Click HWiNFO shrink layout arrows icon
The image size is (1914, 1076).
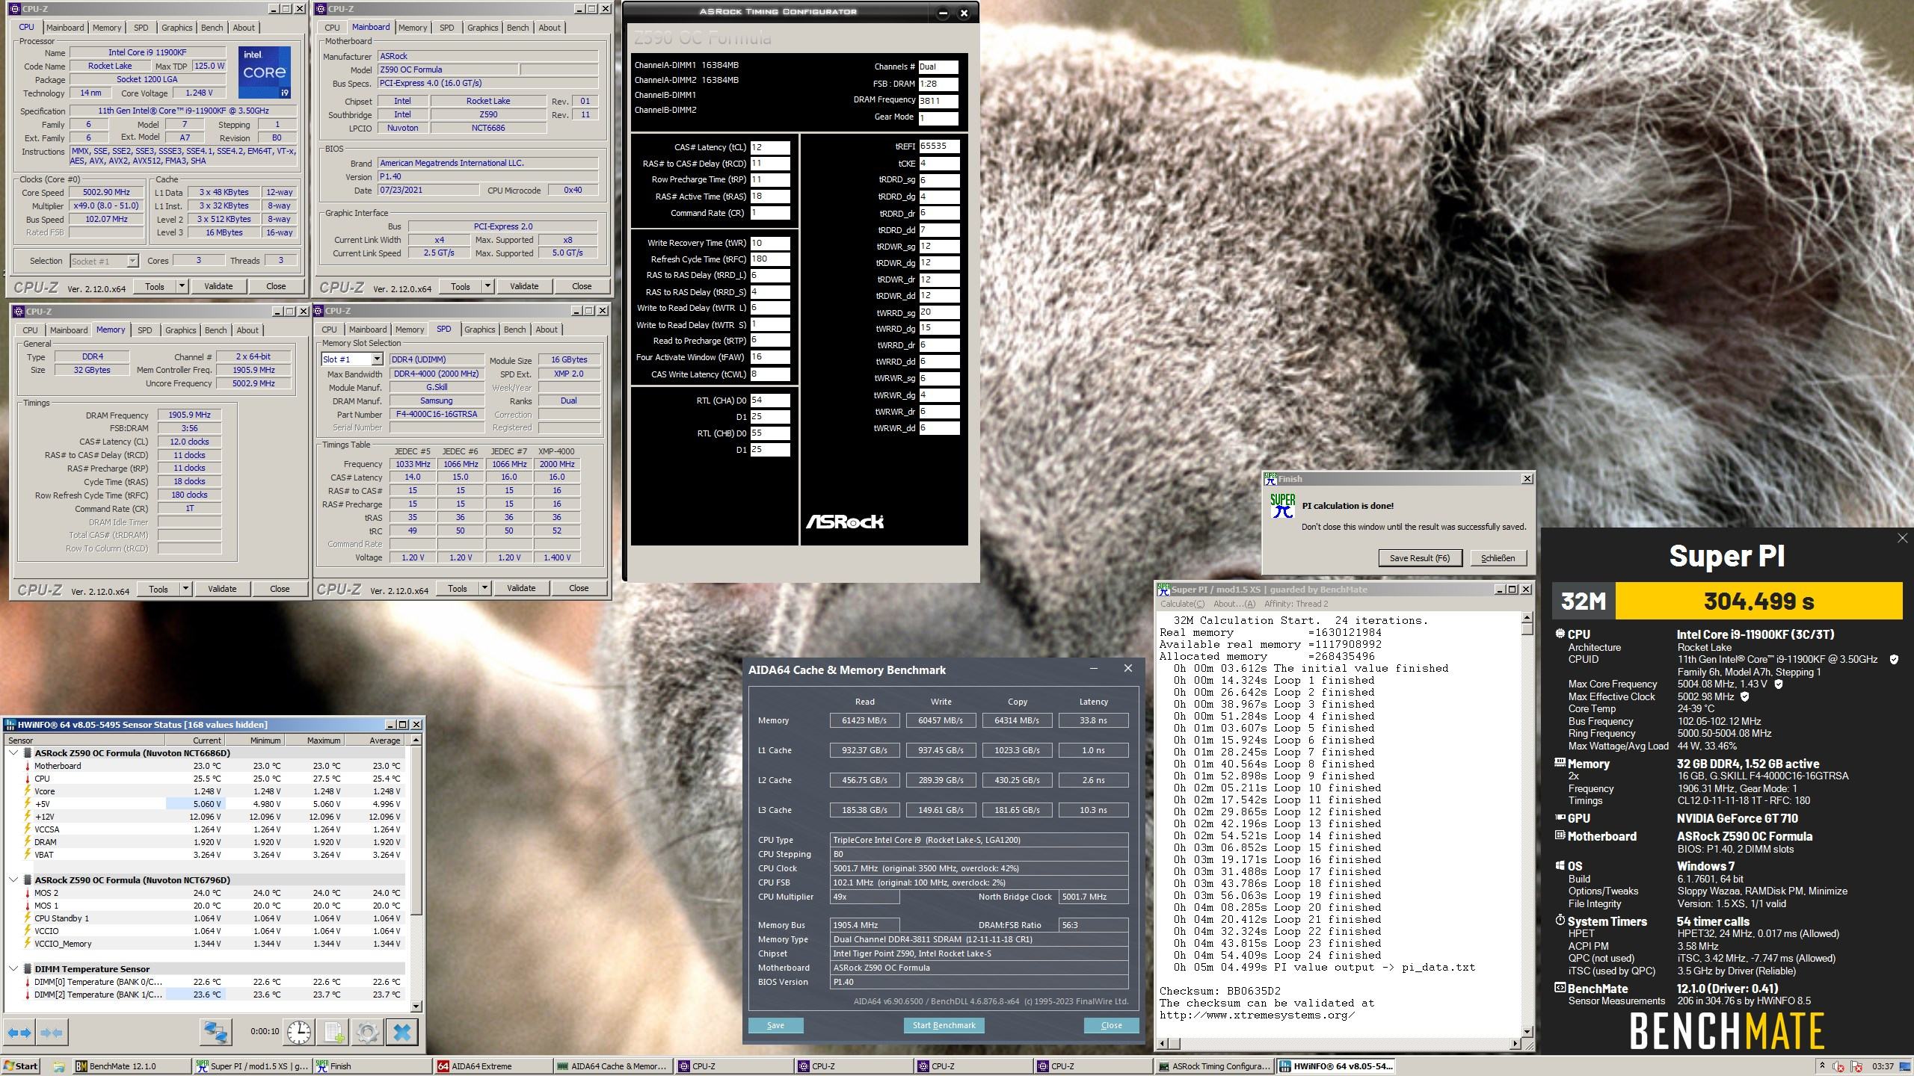51,1033
